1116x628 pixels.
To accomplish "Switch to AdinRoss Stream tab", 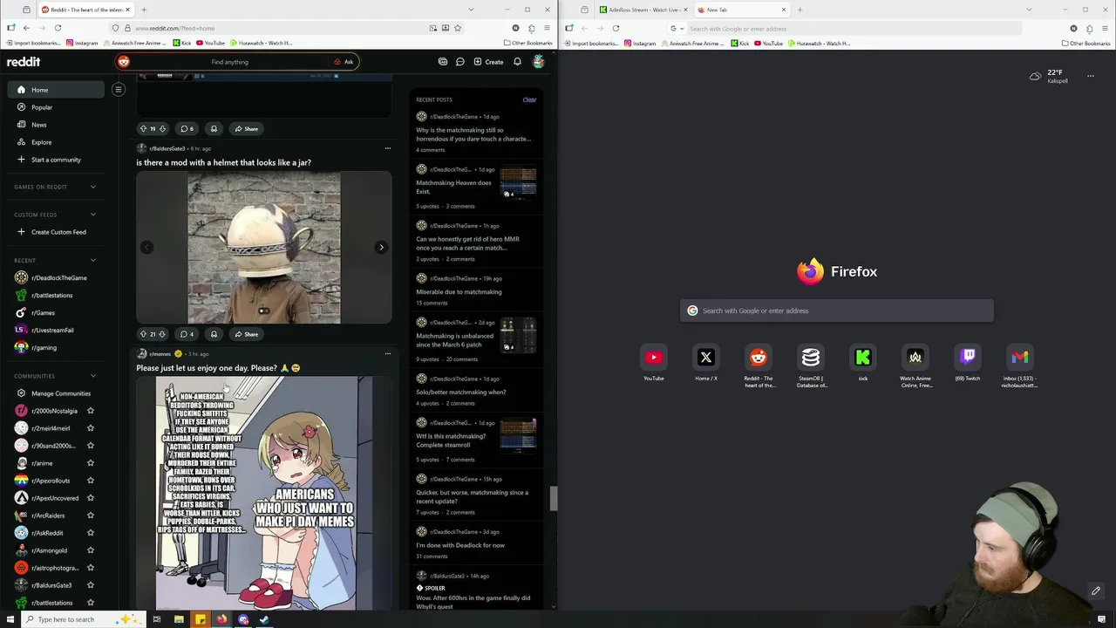I will 643,10.
